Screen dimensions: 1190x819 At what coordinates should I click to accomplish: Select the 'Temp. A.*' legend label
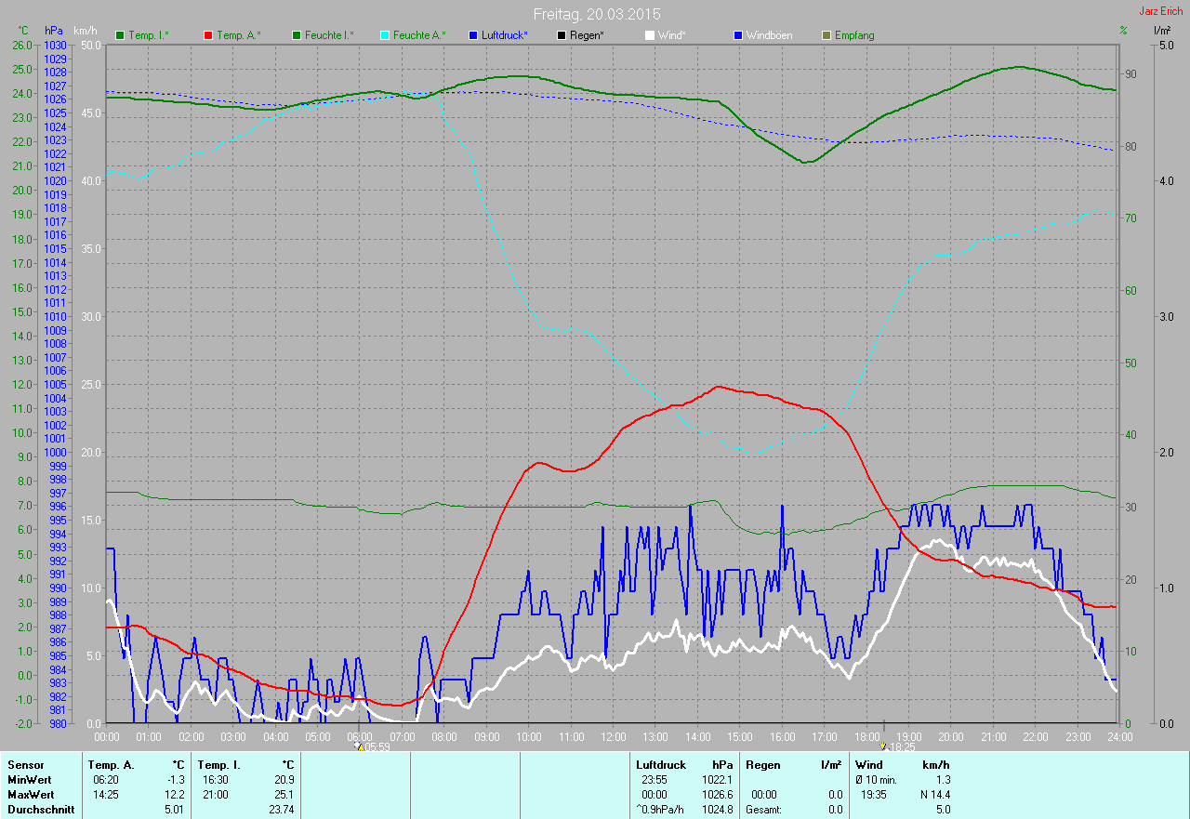click(239, 35)
